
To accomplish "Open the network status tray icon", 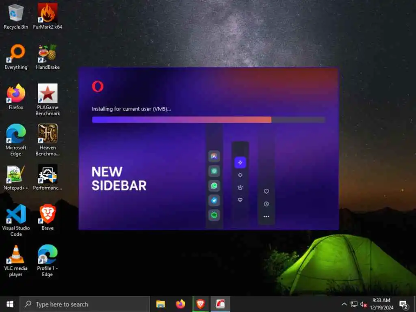I will click(x=354, y=304).
